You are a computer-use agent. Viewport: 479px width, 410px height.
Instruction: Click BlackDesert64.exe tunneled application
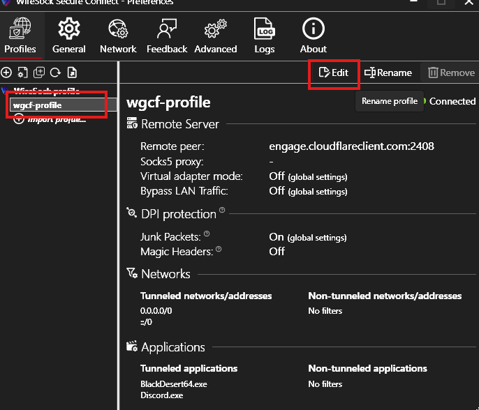point(174,384)
